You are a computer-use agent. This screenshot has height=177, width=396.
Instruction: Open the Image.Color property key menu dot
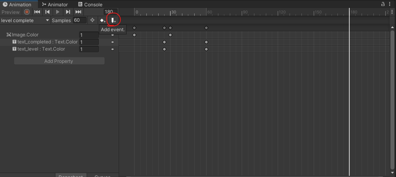(113, 35)
